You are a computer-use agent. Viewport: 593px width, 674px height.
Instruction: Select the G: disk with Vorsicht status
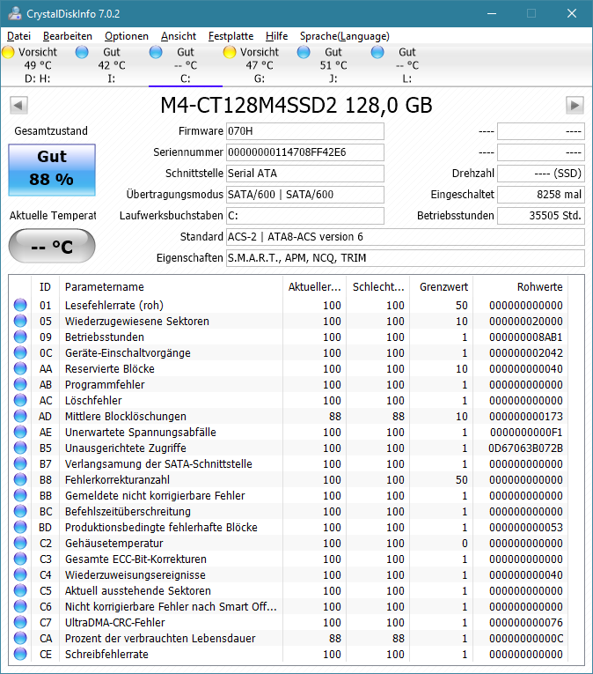[x=259, y=65]
